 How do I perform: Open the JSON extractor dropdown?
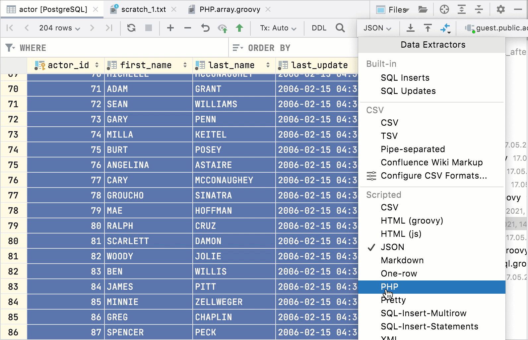tap(377, 28)
